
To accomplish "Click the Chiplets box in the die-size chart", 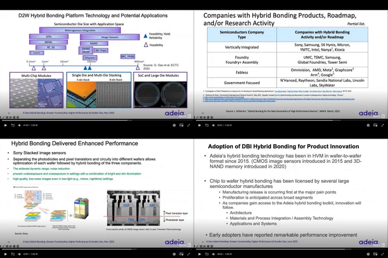I will [x=90, y=58].
